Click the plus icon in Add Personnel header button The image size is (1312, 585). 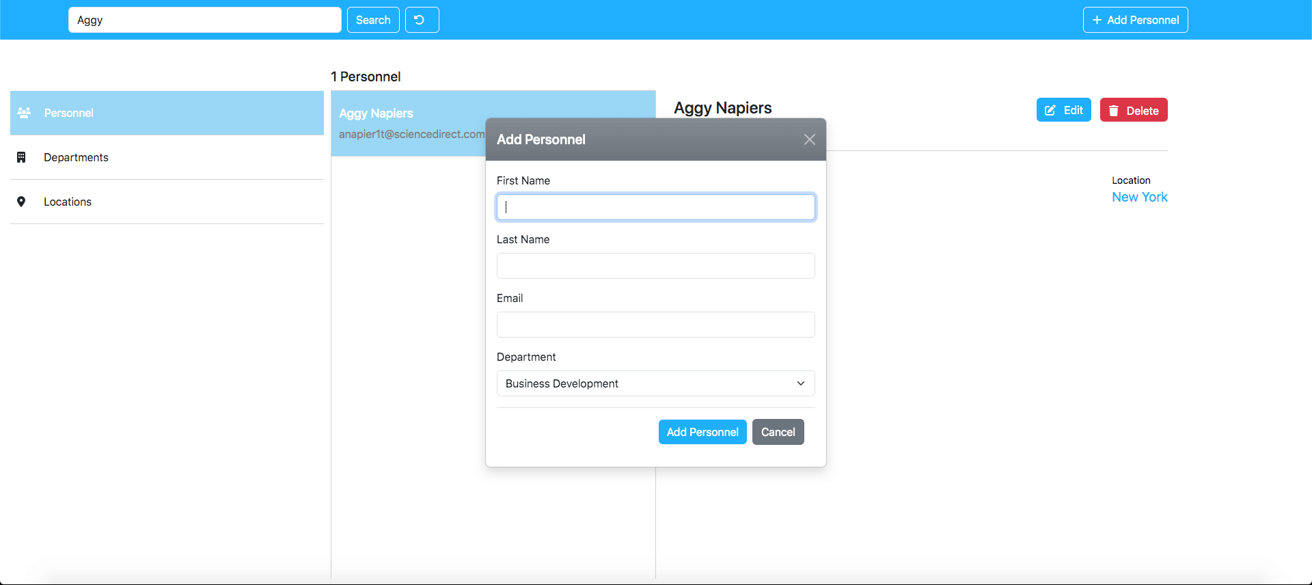pyautogui.click(x=1097, y=21)
